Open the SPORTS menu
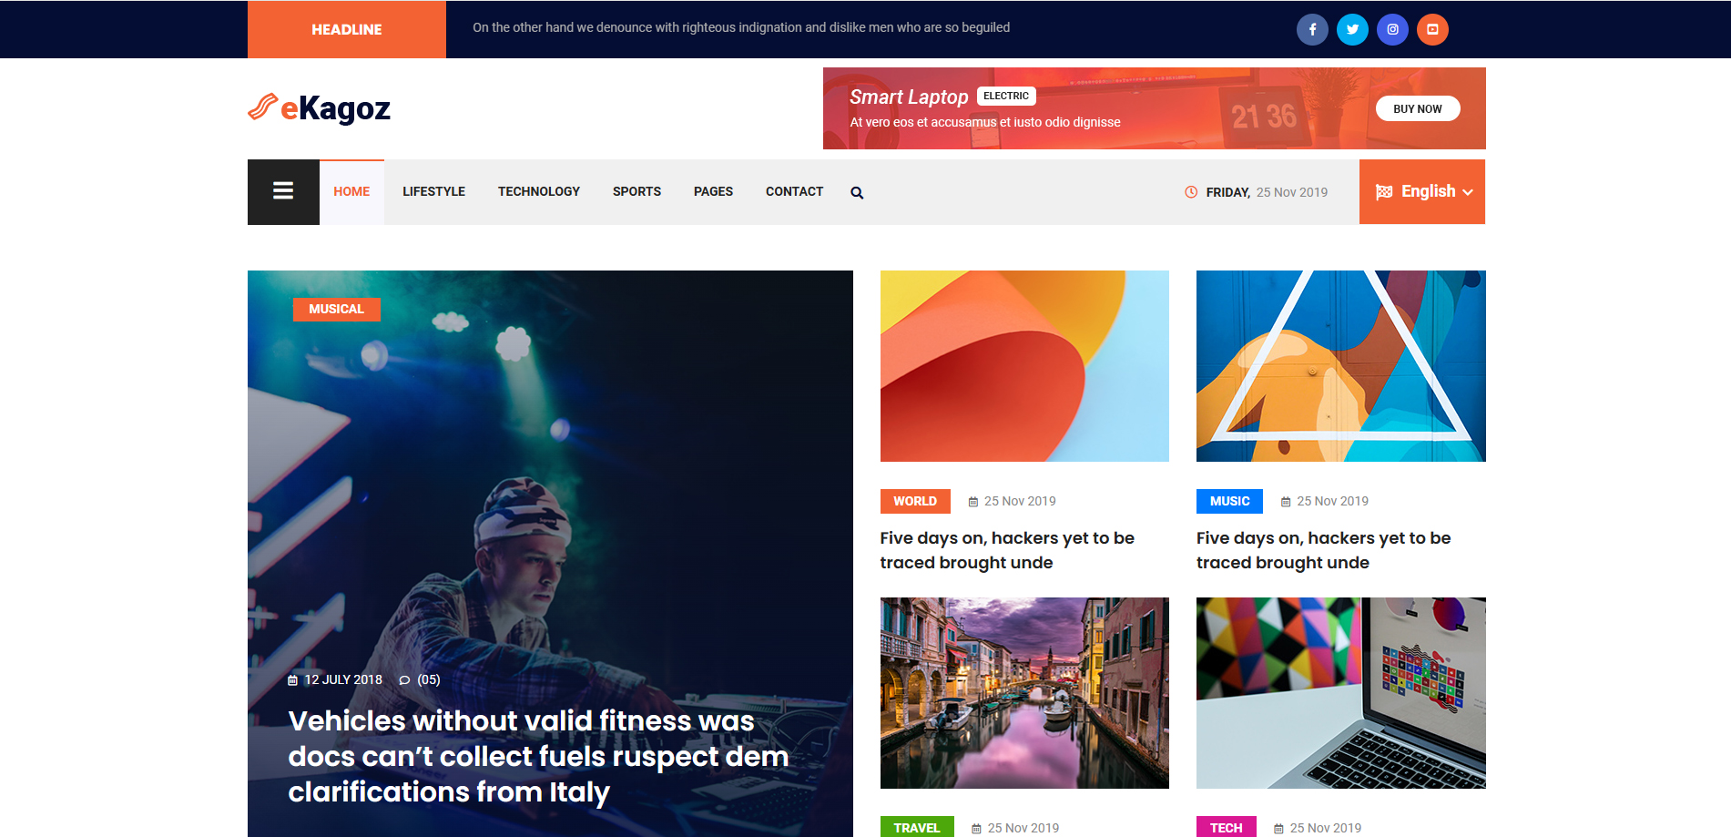This screenshot has width=1731, height=837. click(636, 191)
